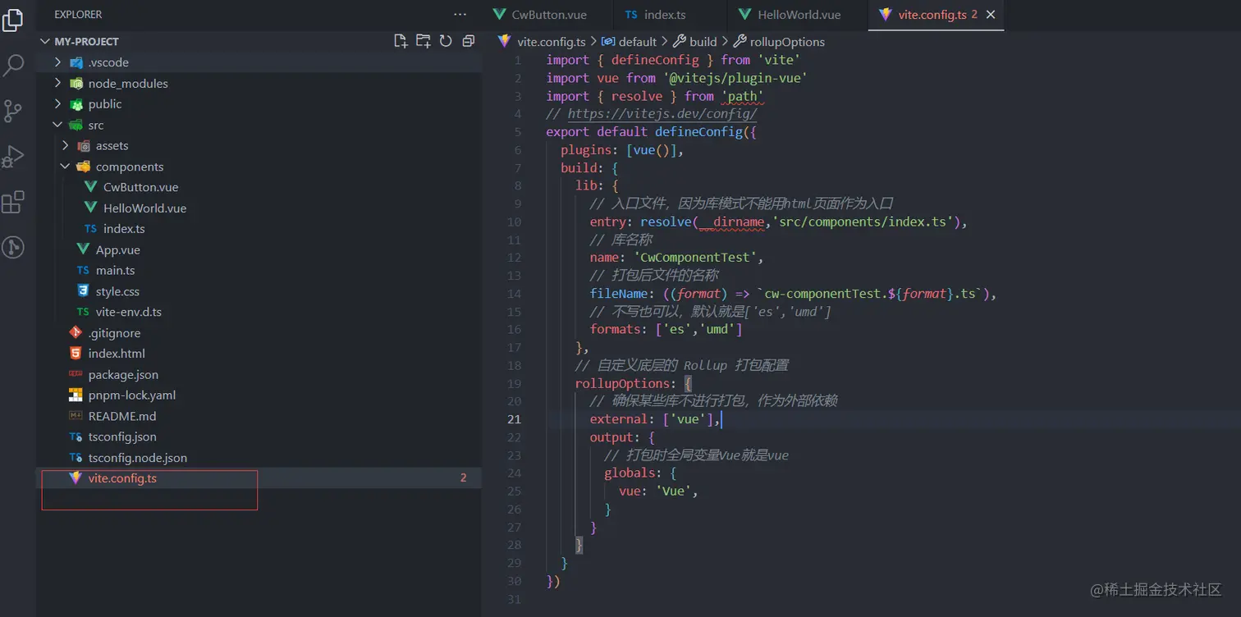Click the npm icon beside package.json
Image resolution: width=1241 pixels, height=617 pixels.
[76, 374]
